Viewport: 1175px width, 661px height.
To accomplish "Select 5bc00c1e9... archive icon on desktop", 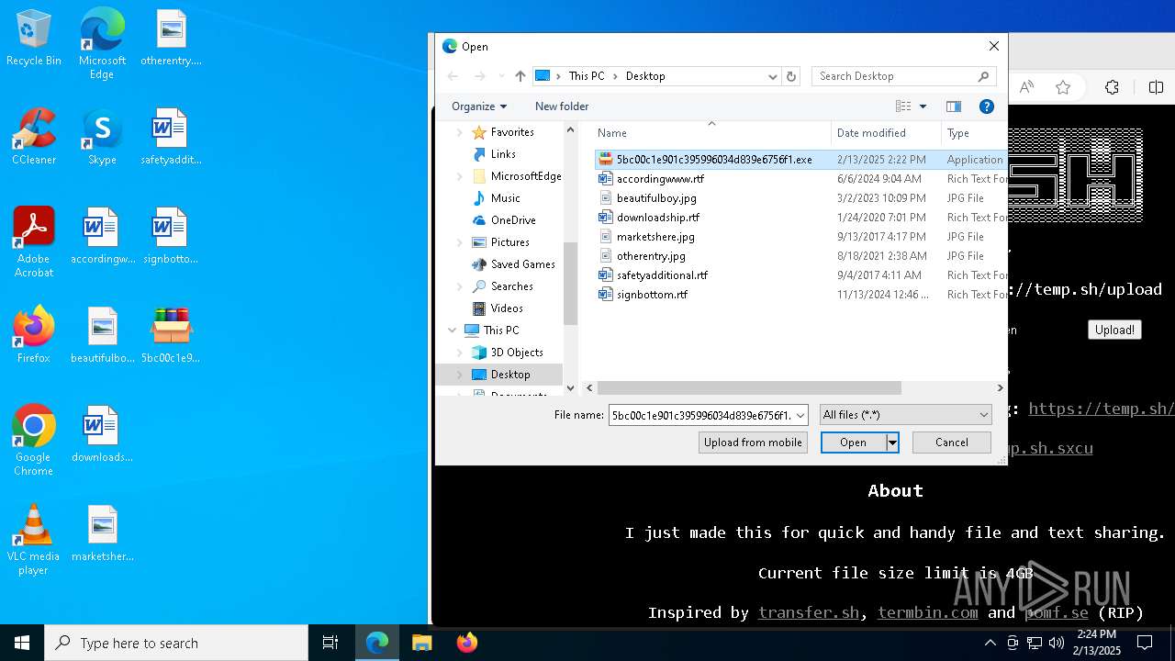I will pyautogui.click(x=171, y=335).
